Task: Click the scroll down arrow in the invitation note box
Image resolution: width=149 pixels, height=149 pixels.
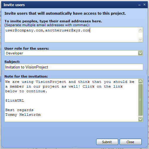Action: pos(140,119)
